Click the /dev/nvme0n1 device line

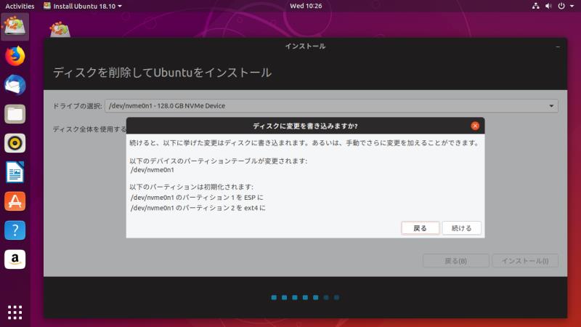[153, 170]
